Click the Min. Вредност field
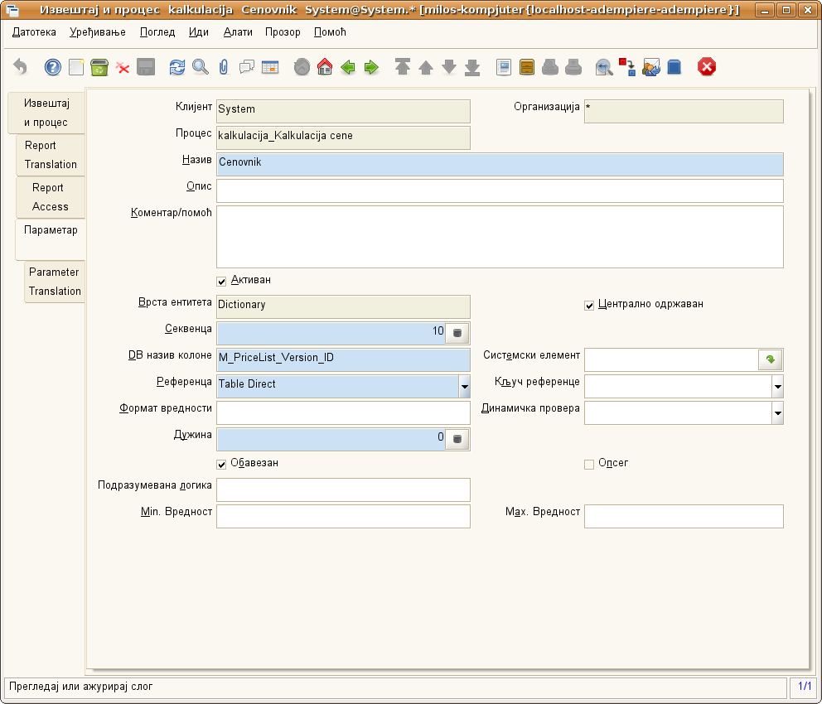 (x=343, y=516)
